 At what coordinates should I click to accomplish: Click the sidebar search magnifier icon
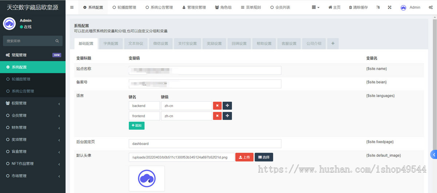pos(57,41)
